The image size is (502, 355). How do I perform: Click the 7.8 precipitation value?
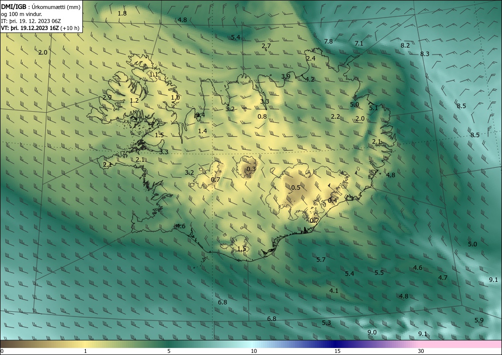click(x=328, y=41)
